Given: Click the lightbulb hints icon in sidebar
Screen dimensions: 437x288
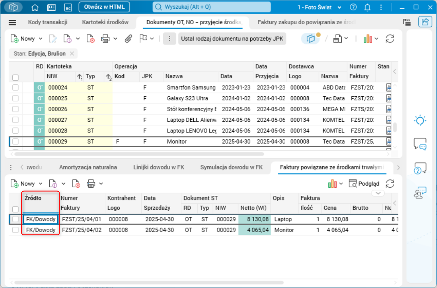Looking at the screenshot, I should [420, 120].
